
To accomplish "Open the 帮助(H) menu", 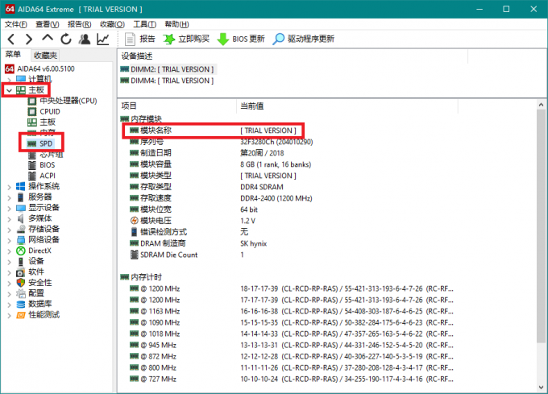I will [176, 24].
